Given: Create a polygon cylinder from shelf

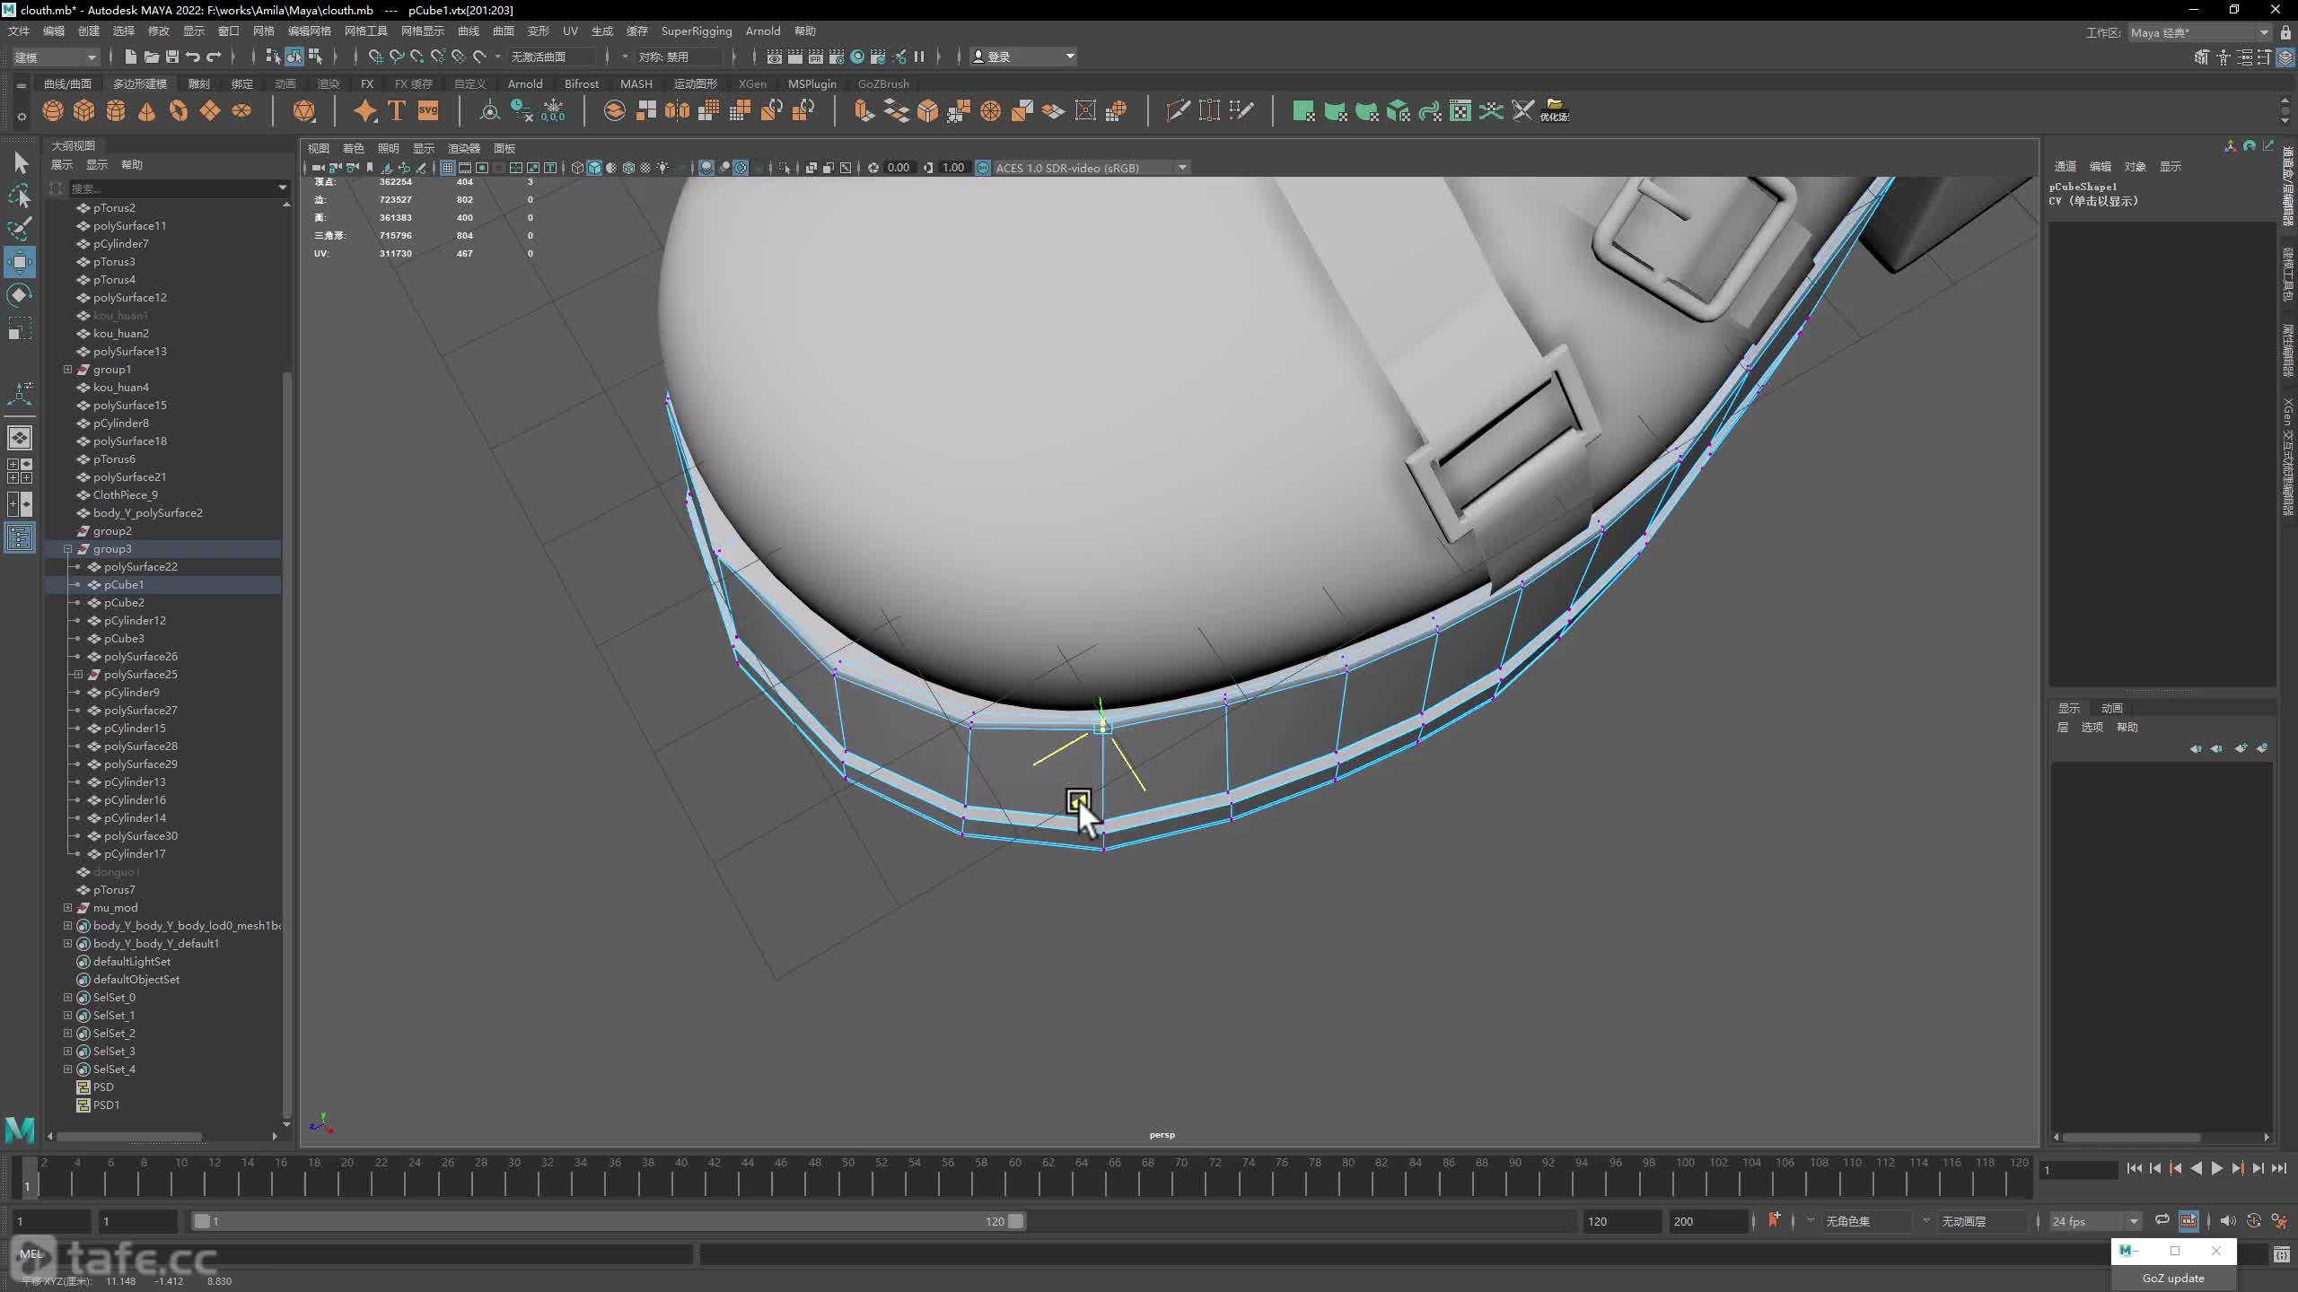Looking at the screenshot, I should click(116, 111).
